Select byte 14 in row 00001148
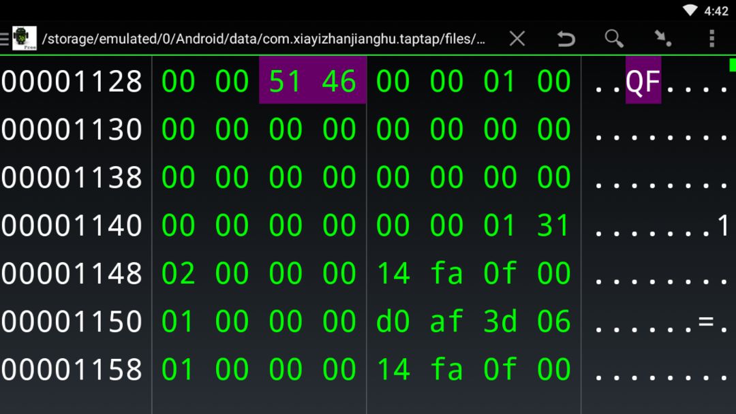This screenshot has height=414, width=736. pyautogui.click(x=393, y=273)
